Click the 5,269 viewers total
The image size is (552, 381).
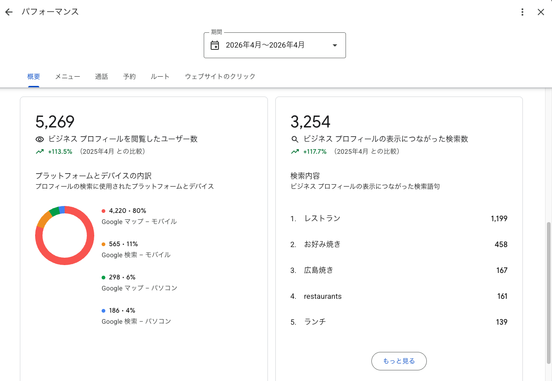pyautogui.click(x=55, y=122)
